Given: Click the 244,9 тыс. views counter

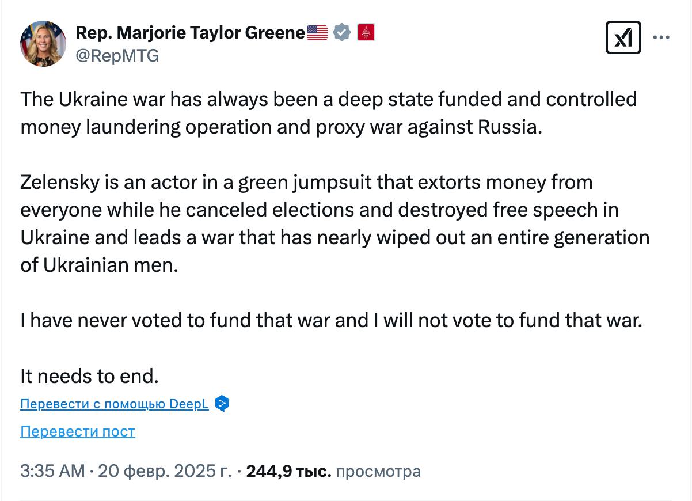Looking at the screenshot, I should pyautogui.click(x=288, y=472).
